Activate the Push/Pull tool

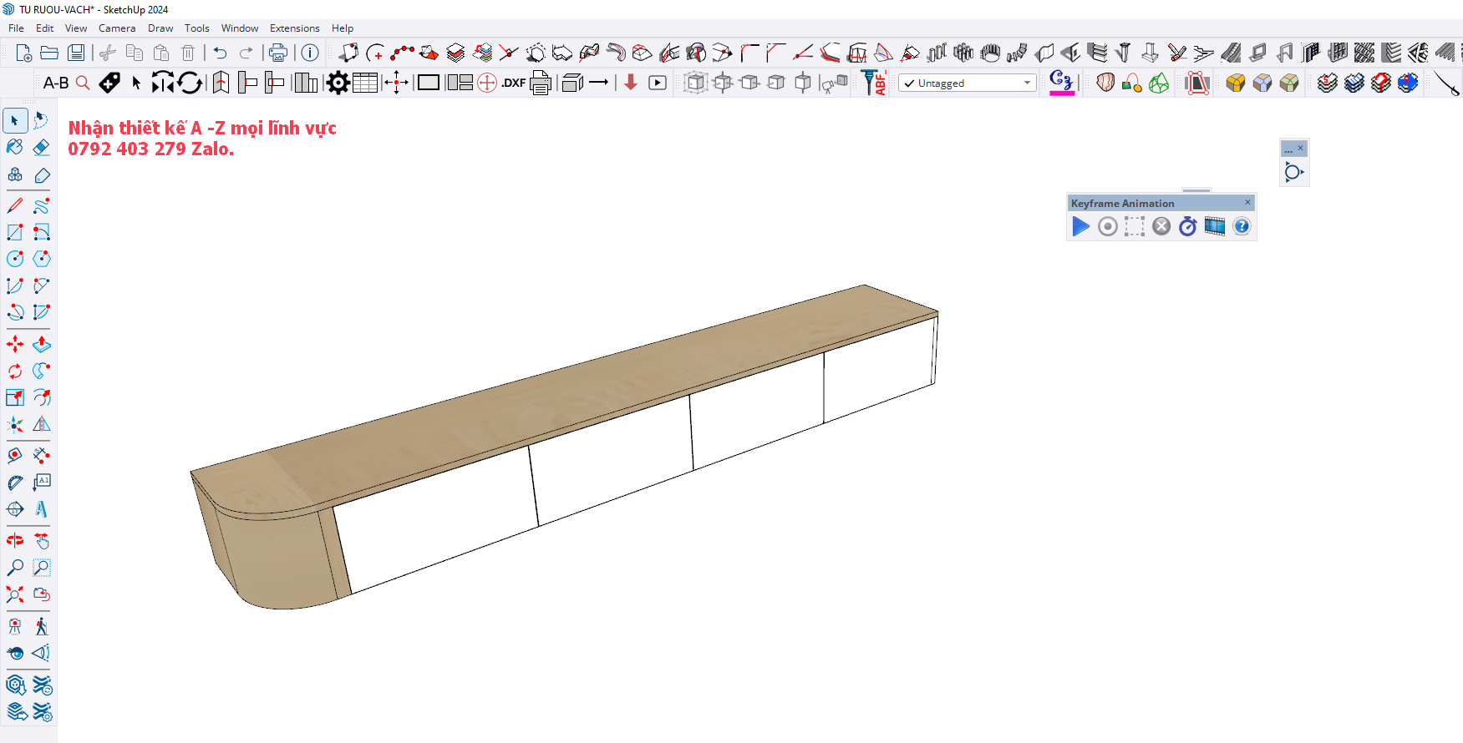pyautogui.click(x=42, y=344)
